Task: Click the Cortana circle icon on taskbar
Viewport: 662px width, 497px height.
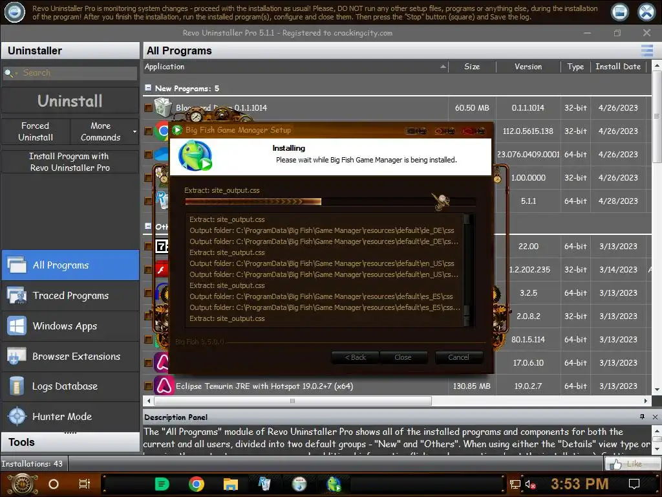Action: 54,484
